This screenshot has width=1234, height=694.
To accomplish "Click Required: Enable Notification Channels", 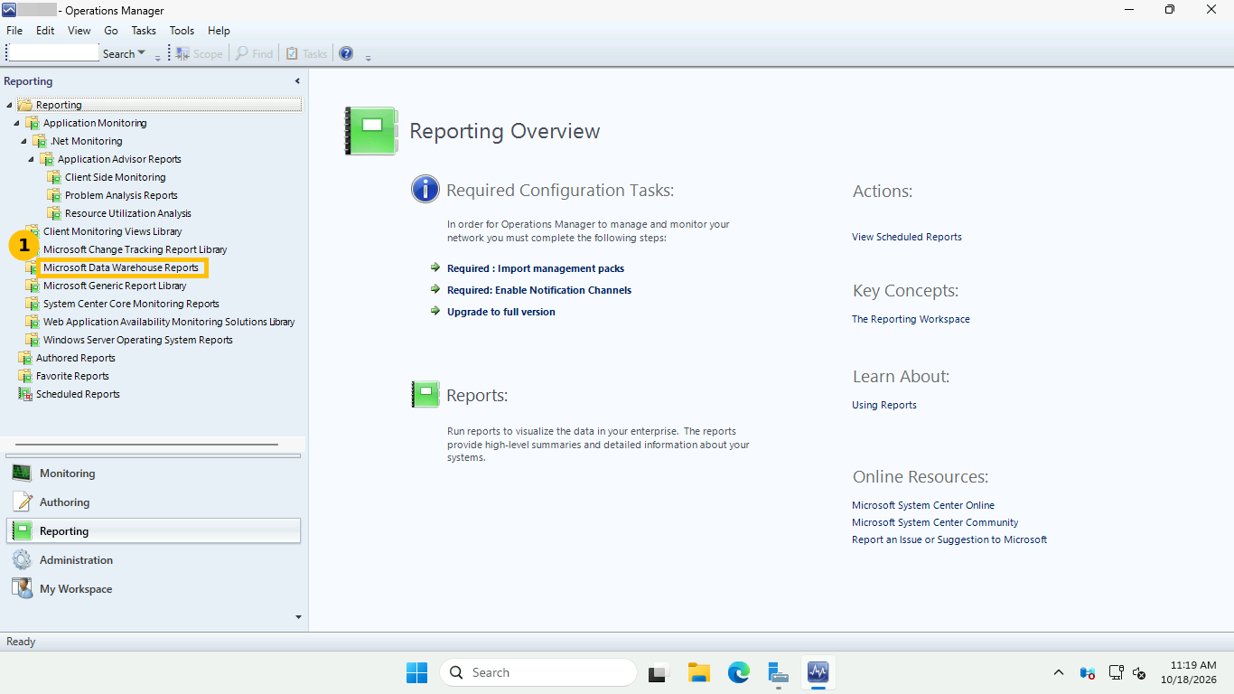I will [539, 290].
